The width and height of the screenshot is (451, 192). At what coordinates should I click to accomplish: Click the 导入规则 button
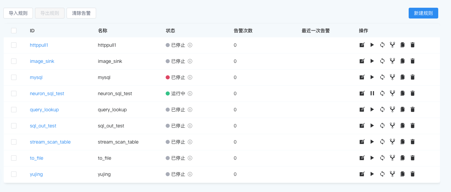(x=18, y=13)
